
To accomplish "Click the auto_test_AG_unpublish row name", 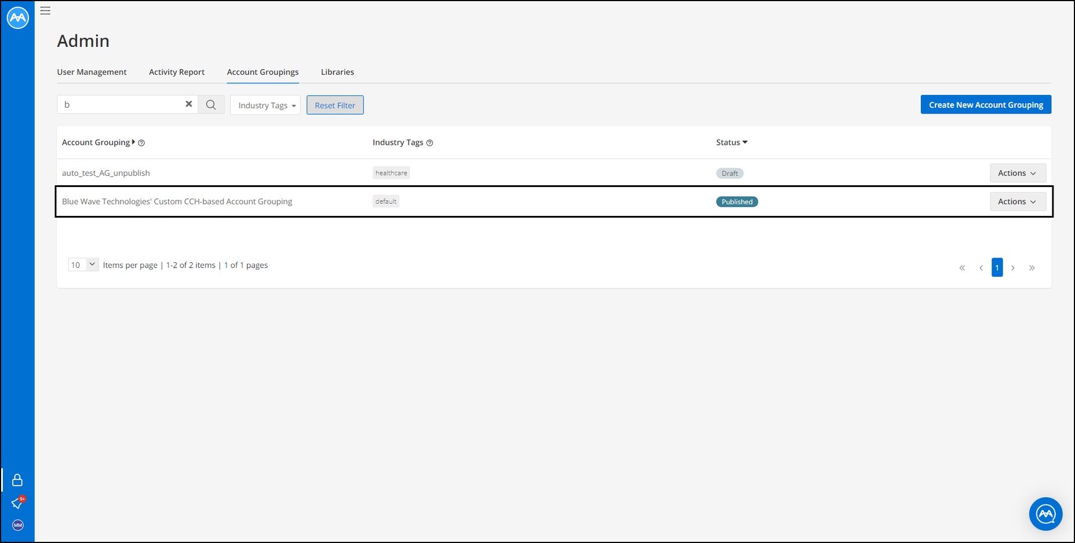I will [x=106, y=173].
